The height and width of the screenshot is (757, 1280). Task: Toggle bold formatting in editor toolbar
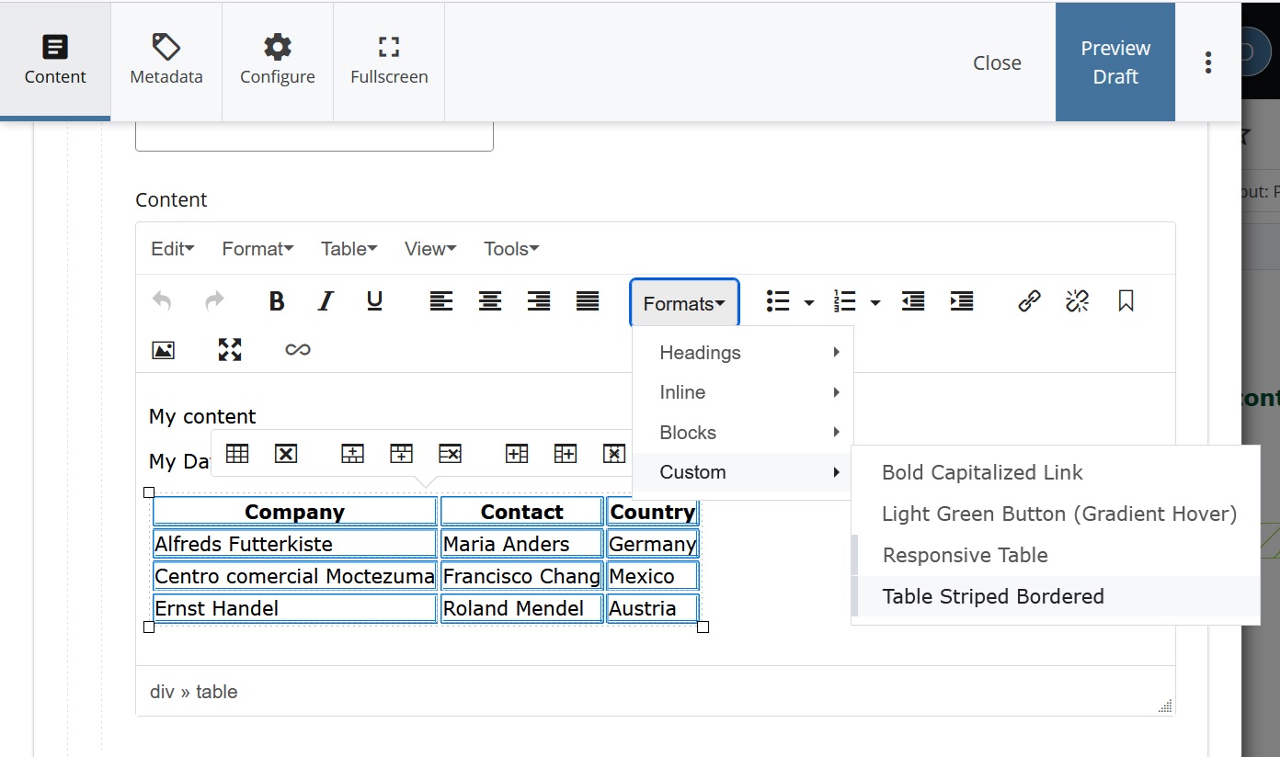pyautogui.click(x=276, y=301)
